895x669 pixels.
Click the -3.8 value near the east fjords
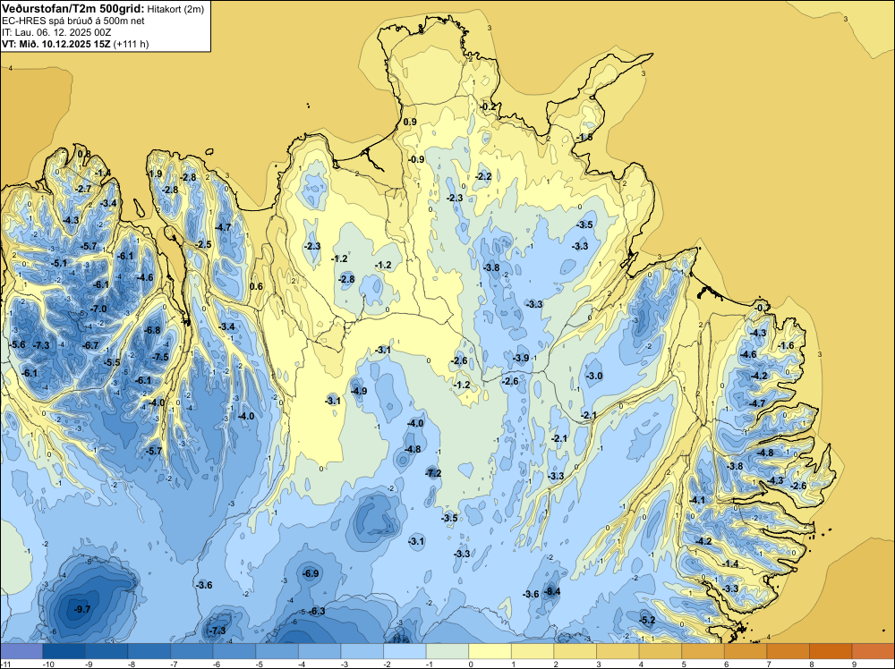735,466
